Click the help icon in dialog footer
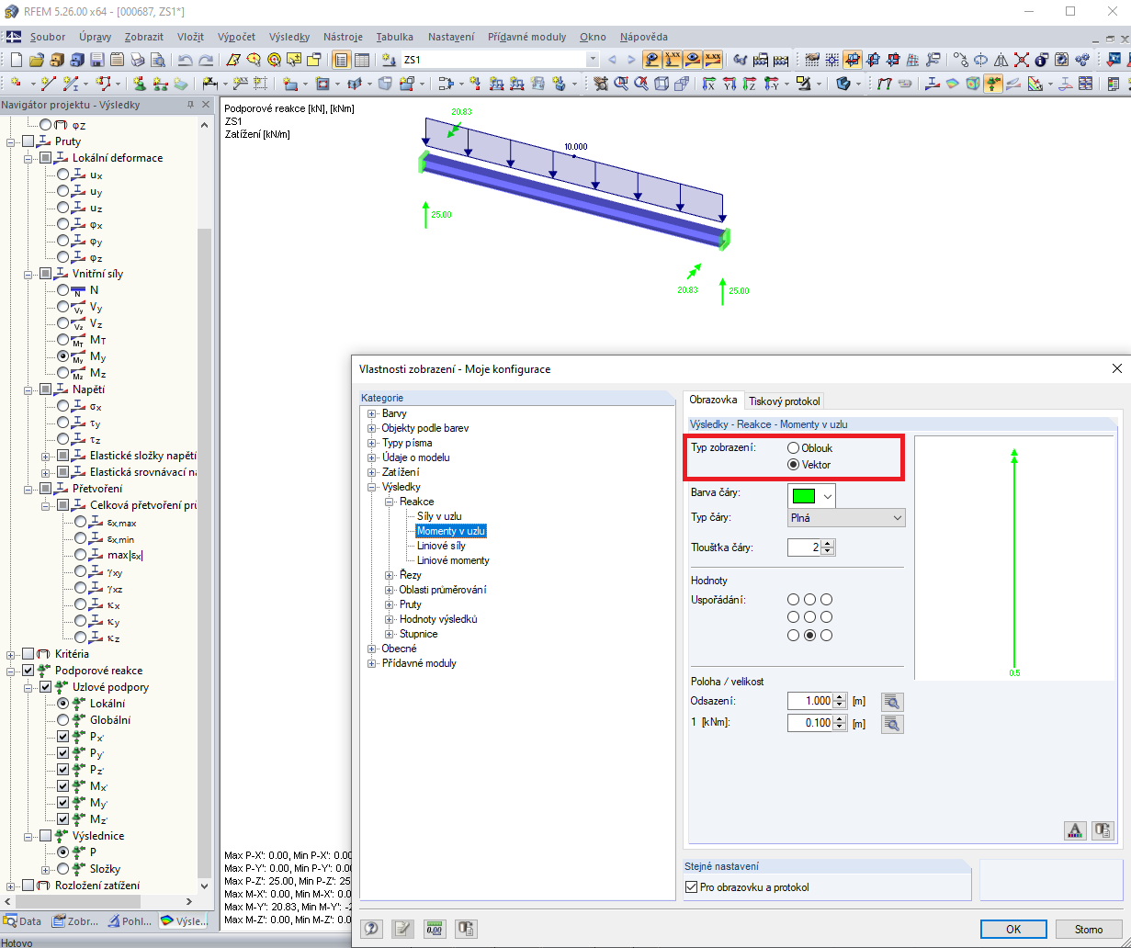Screen dimensions: 1131x948 372,928
